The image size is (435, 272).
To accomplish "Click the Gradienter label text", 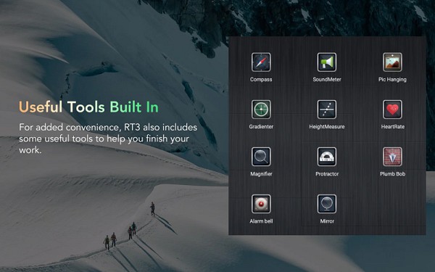I will pyautogui.click(x=261, y=126).
